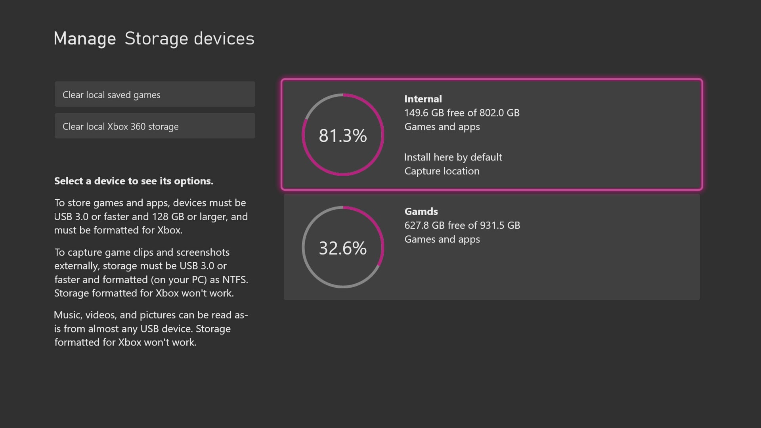Image resolution: width=761 pixels, height=428 pixels.
Task: Click Games and apps under Gamds
Action: (x=442, y=239)
